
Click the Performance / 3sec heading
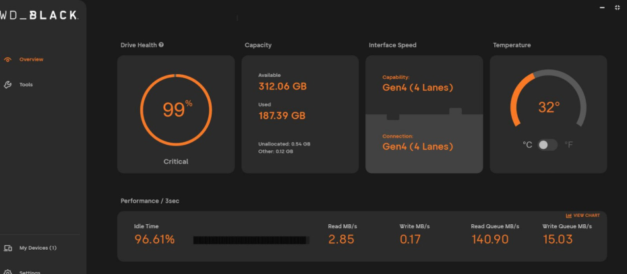coord(150,201)
